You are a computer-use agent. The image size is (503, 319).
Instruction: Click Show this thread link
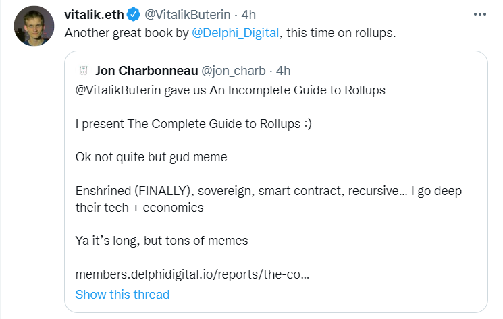122,294
